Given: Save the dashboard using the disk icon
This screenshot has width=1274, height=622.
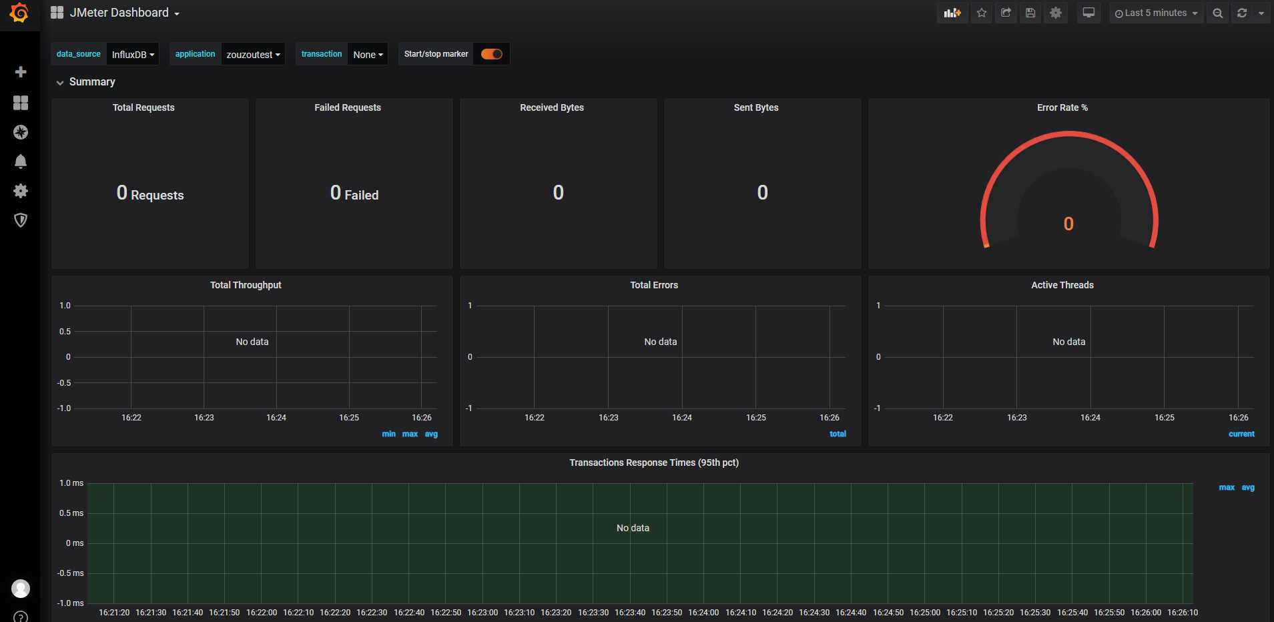Looking at the screenshot, I should (x=1030, y=13).
